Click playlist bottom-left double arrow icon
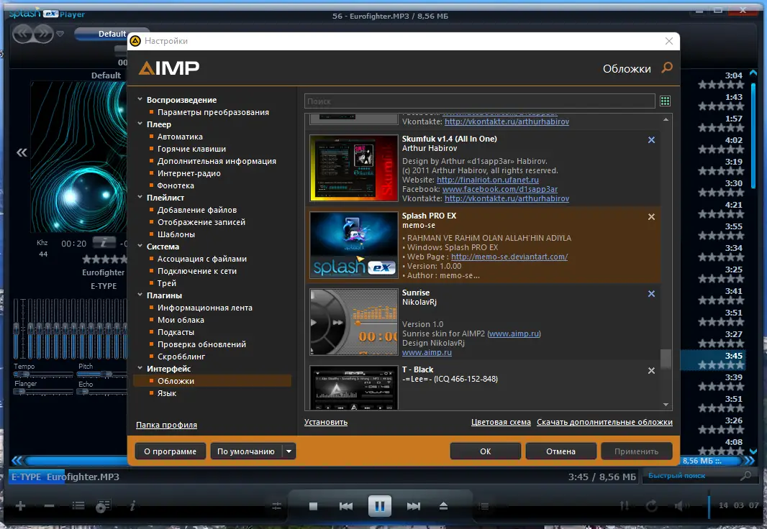 [17, 460]
